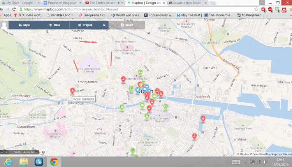The height and width of the screenshot is (167, 292).
Task: Switch to My Drive - Google Drive tab
Action: point(21,3)
